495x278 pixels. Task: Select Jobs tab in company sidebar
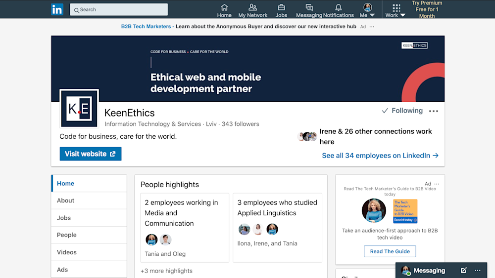89,218
